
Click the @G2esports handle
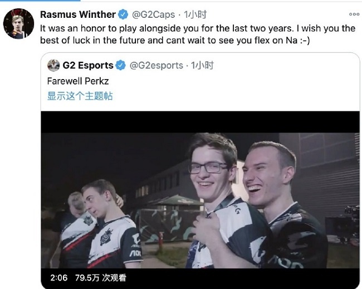click(x=156, y=66)
